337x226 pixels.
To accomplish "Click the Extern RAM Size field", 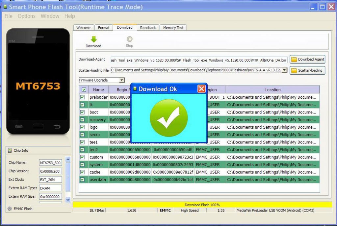I will 50,197.
